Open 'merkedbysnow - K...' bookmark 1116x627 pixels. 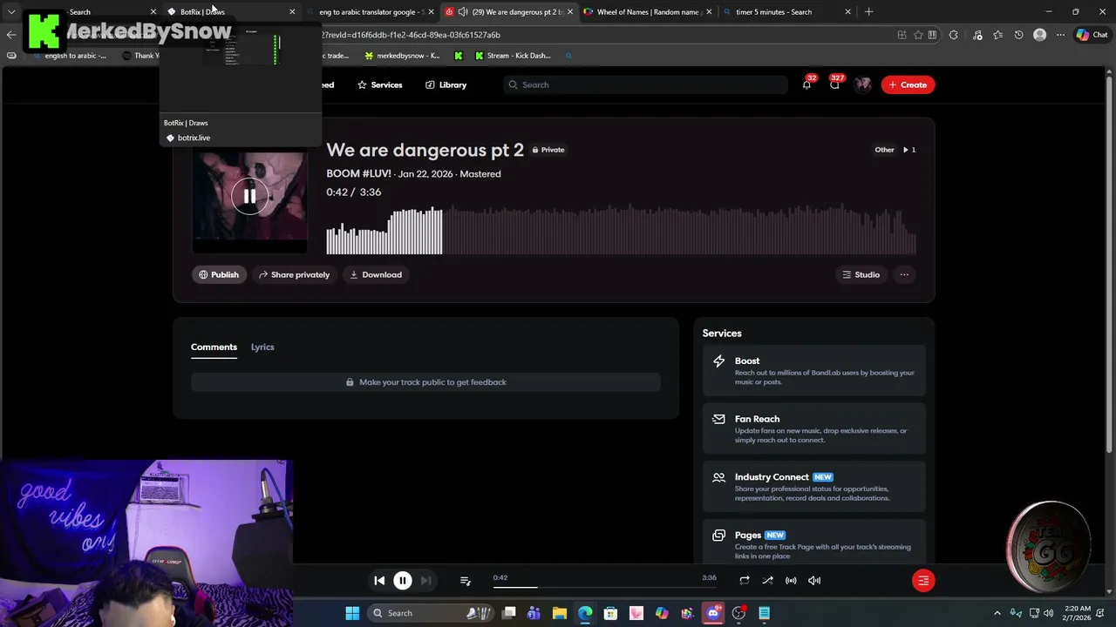[403, 56]
